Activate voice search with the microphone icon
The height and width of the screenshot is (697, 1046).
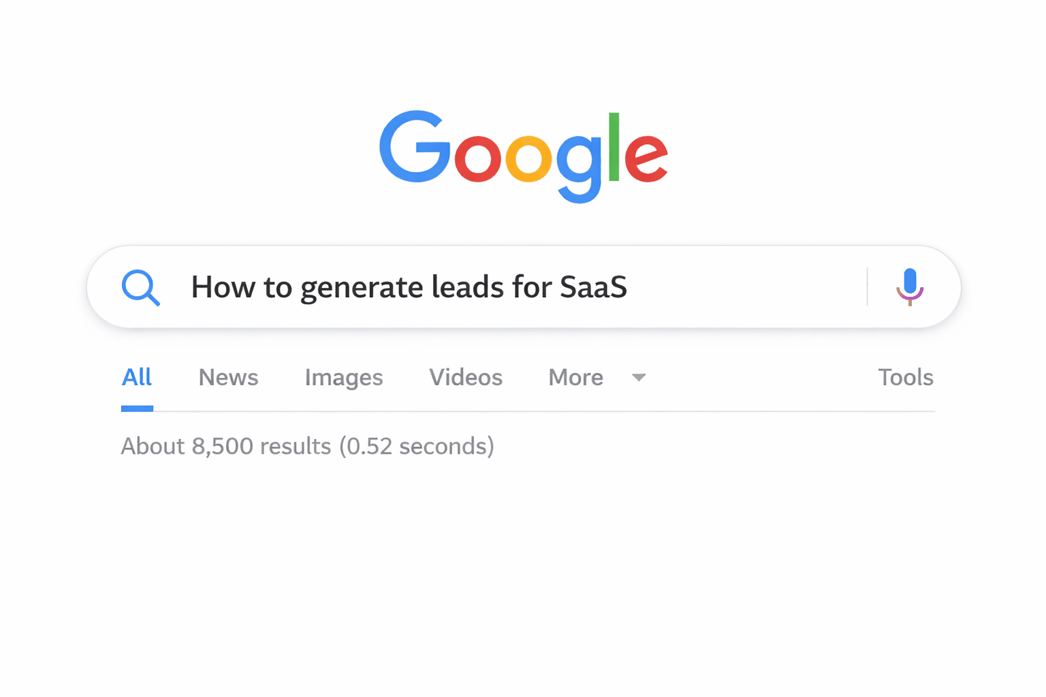pos(909,287)
